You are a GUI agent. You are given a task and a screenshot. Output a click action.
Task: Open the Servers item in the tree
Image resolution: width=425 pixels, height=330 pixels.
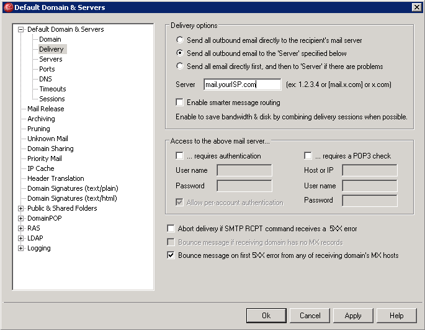pos(51,59)
